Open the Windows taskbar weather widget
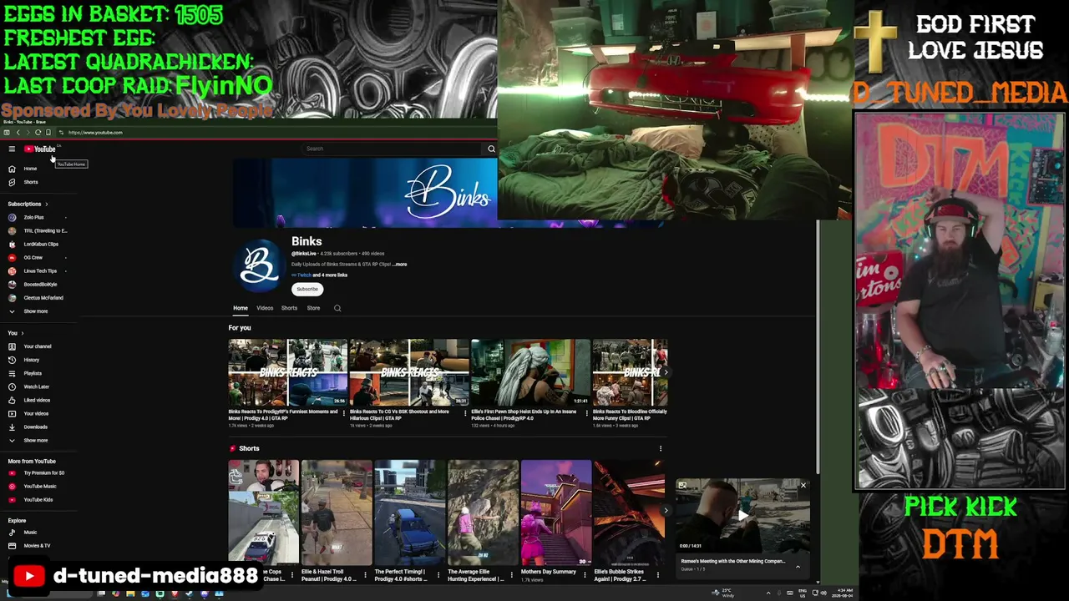 tap(723, 593)
